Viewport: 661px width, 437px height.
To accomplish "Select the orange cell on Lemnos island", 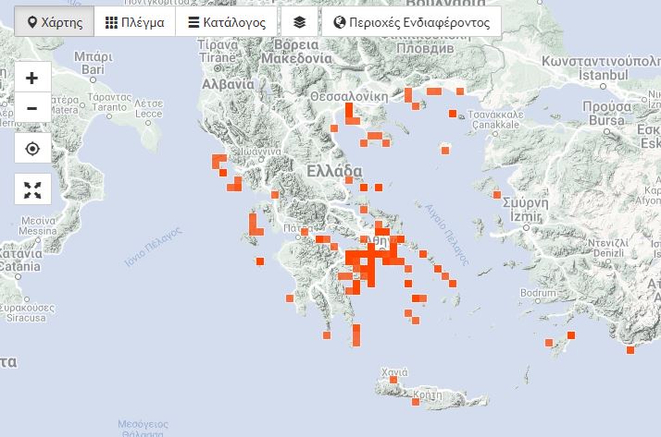I will [x=445, y=149].
